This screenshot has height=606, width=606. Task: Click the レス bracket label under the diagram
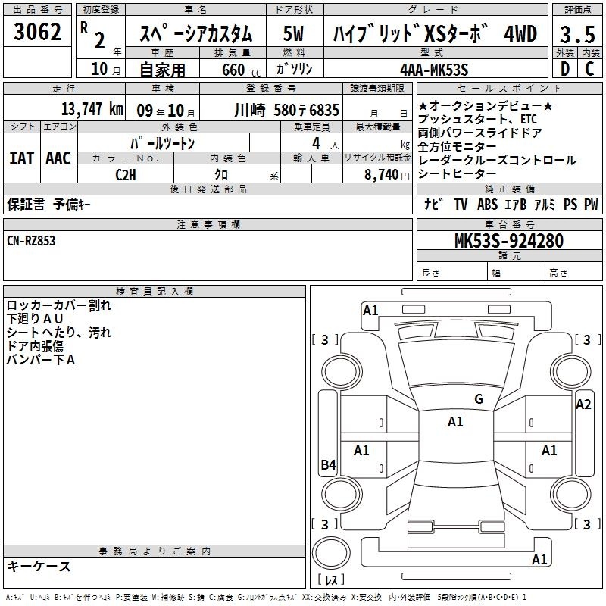(x=331, y=580)
